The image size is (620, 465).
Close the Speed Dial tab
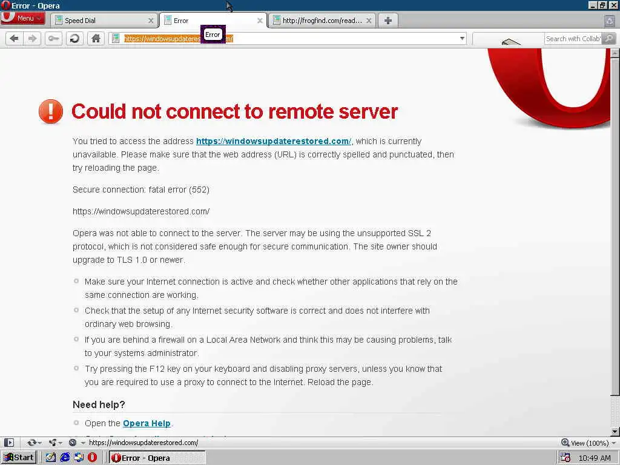click(151, 21)
